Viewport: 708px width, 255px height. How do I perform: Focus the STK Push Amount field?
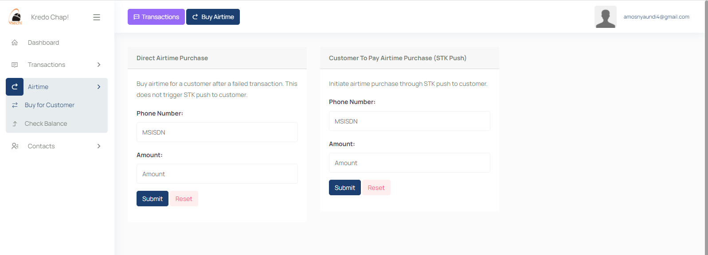coord(410,163)
